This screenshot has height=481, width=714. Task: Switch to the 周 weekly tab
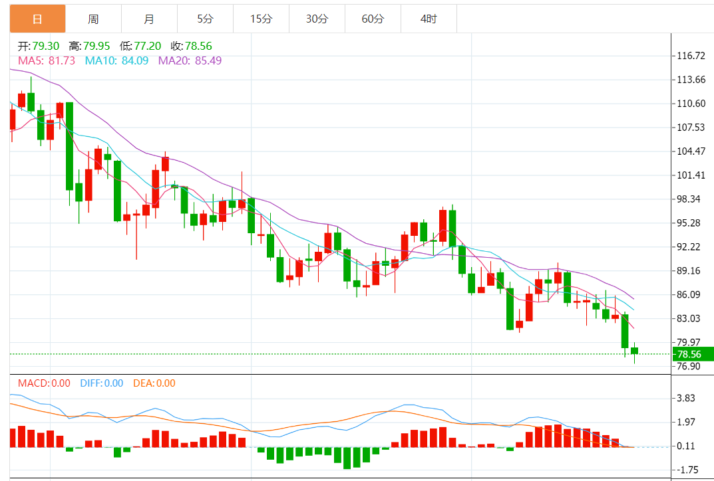tap(93, 19)
